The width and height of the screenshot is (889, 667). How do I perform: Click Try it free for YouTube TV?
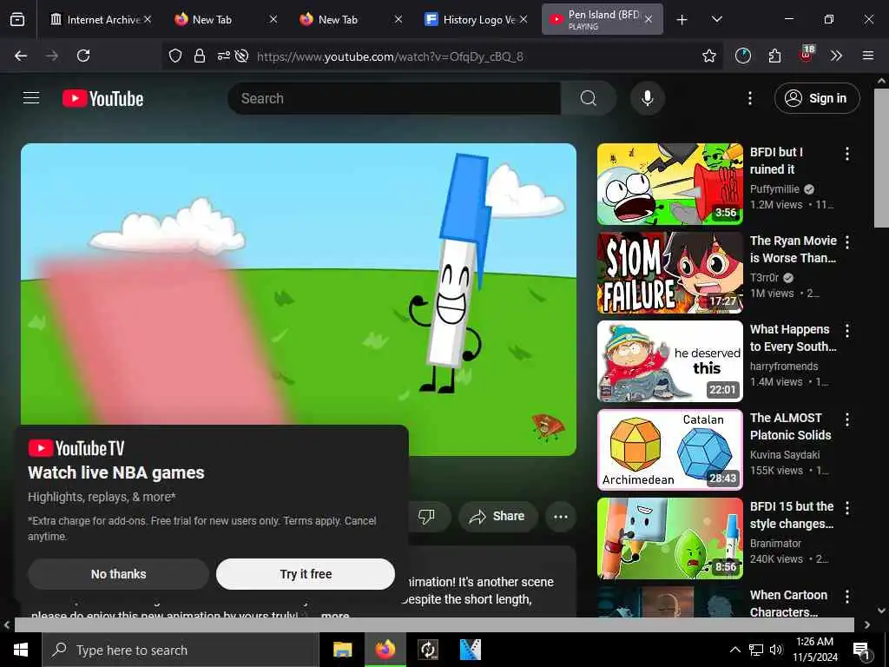(306, 574)
